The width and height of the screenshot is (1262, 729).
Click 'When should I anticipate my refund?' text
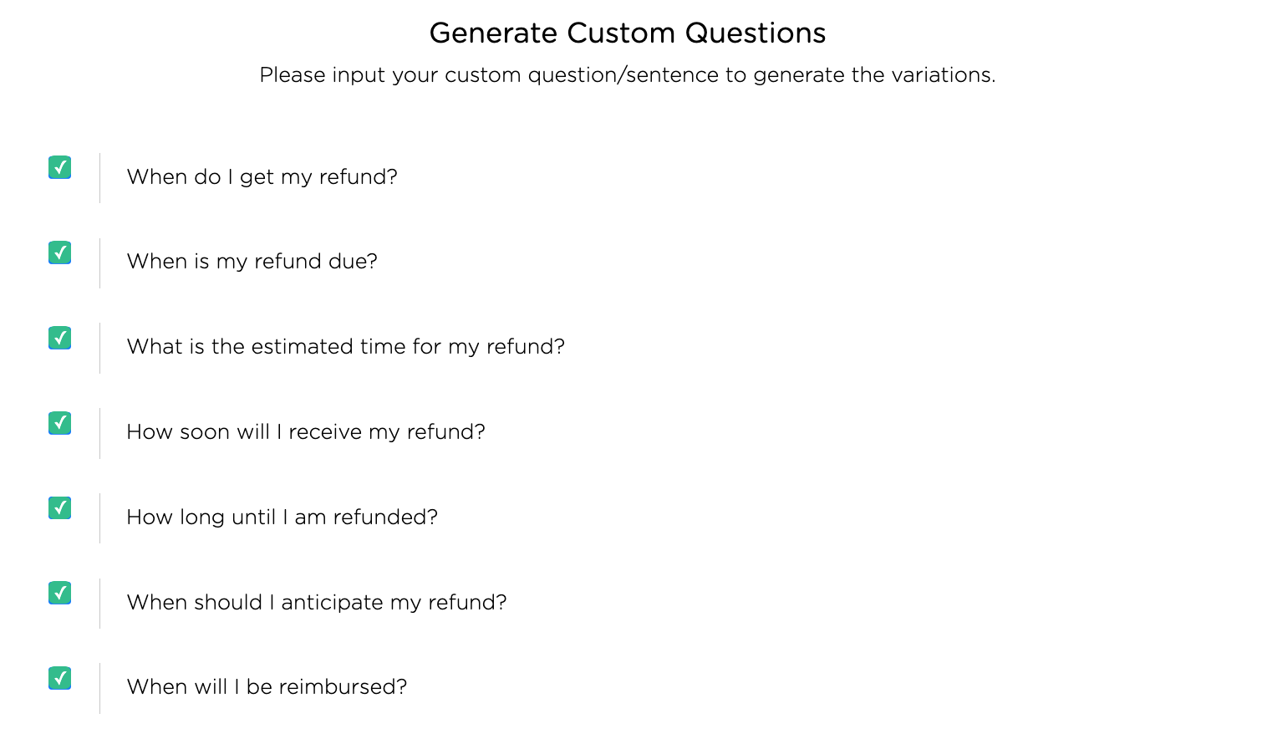(x=316, y=603)
